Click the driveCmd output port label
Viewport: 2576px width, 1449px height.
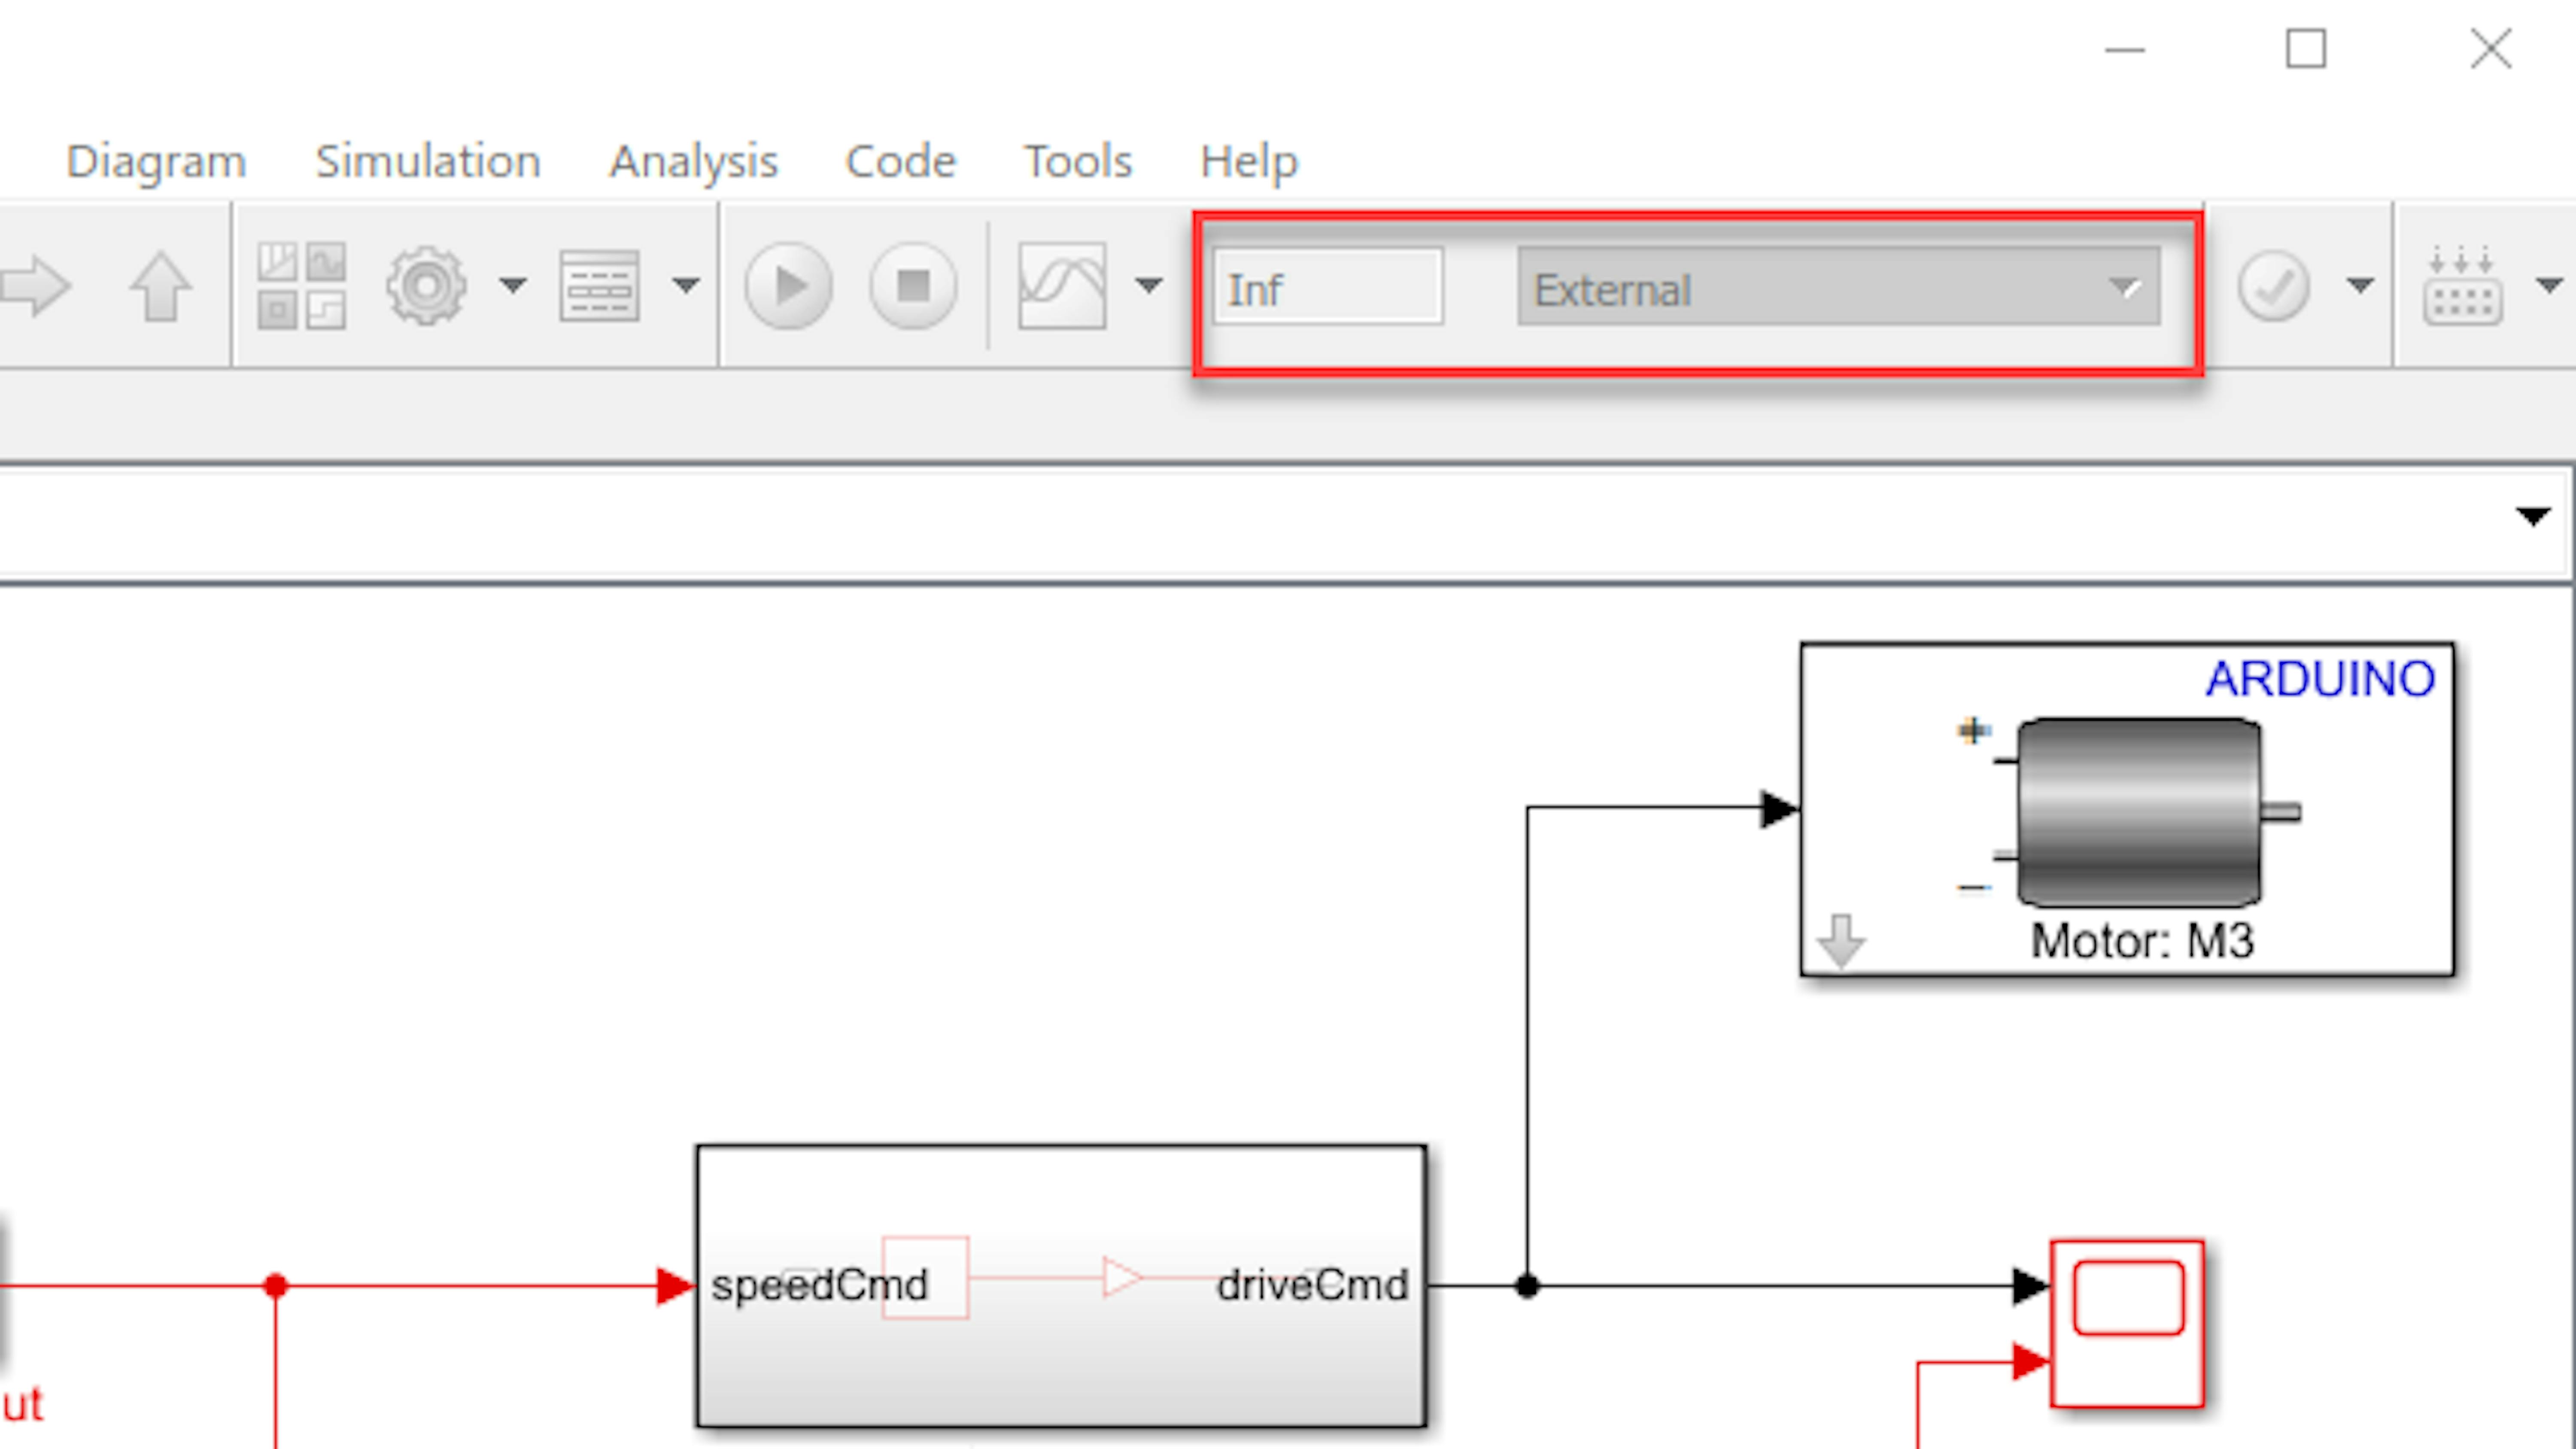1312,1285
